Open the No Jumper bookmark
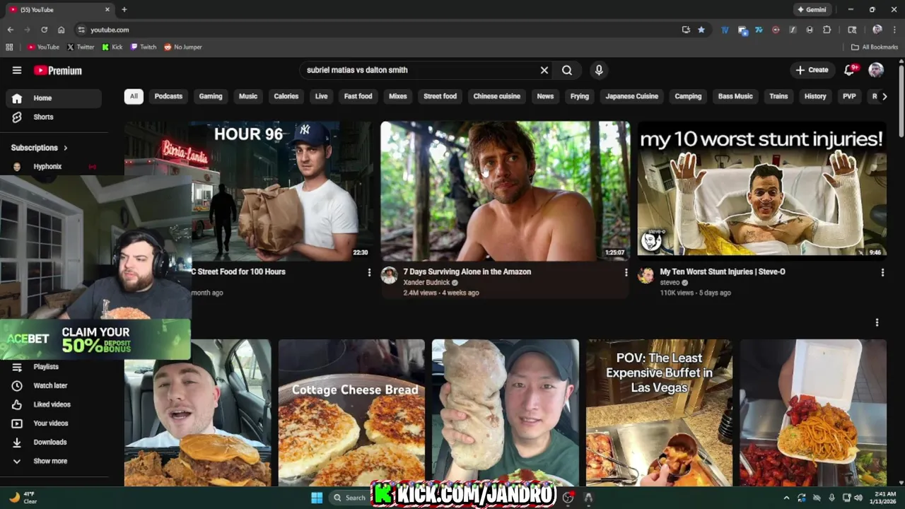The image size is (905, 509). 183,47
